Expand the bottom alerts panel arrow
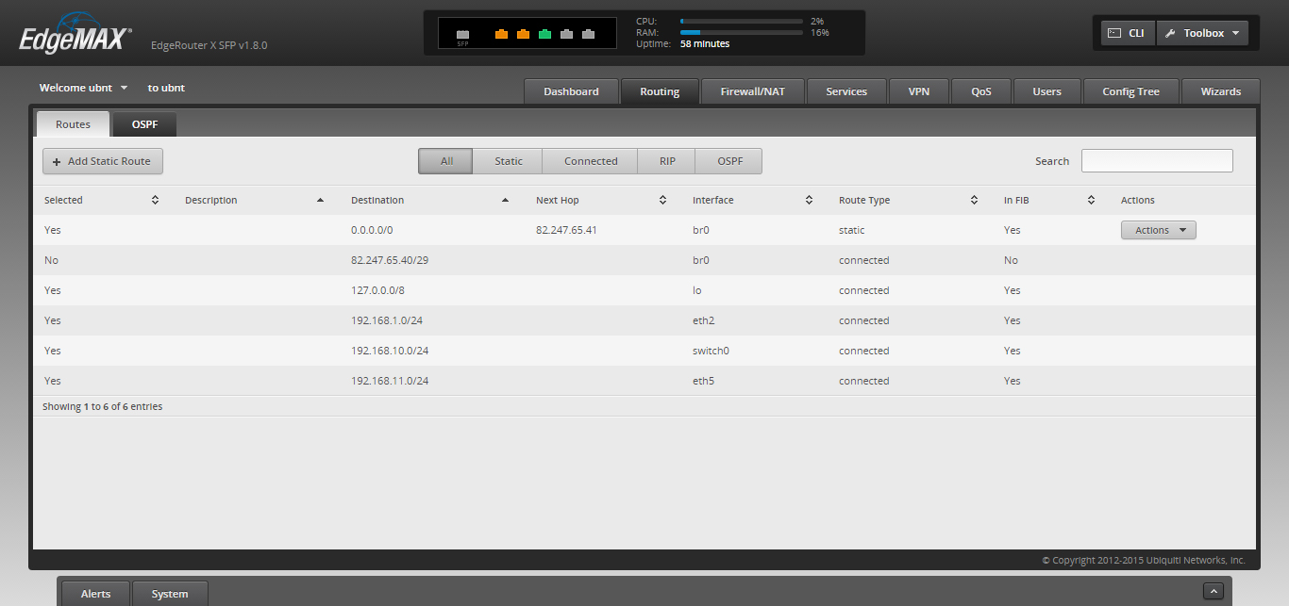The image size is (1289, 606). (1214, 591)
